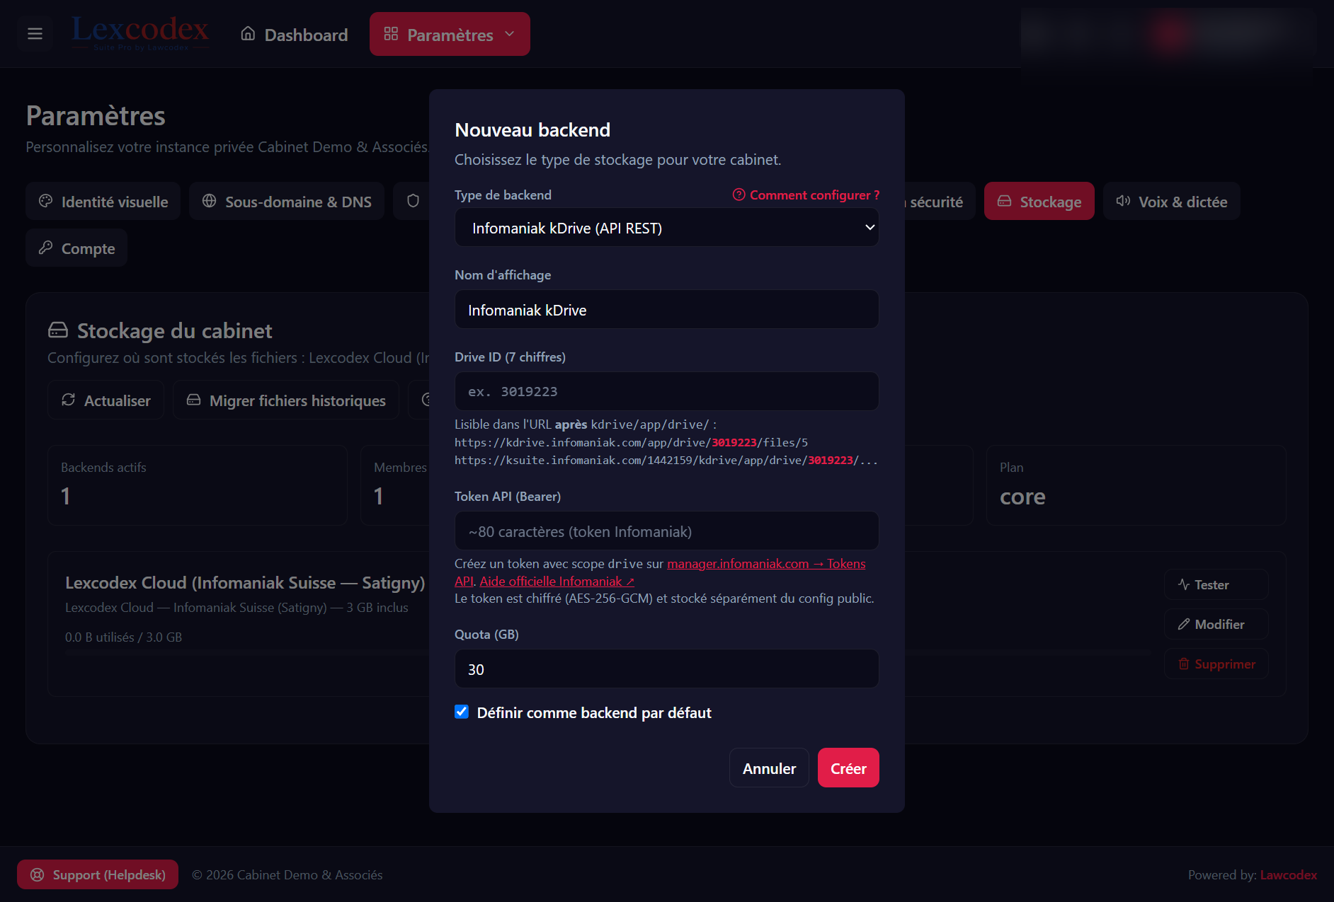The image size is (1334, 902).
Task: Open manager.infomaniak.com Tokens API link
Action: pos(766,564)
